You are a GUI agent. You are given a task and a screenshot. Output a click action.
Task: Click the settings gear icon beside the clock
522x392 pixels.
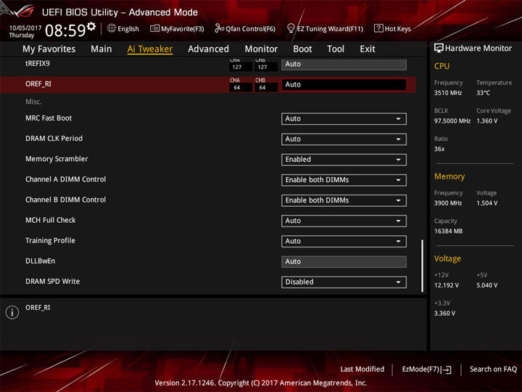(x=91, y=26)
